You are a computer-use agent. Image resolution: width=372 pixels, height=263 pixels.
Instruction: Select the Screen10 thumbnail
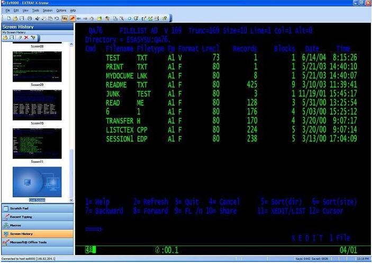pyautogui.click(x=37, y=105)
